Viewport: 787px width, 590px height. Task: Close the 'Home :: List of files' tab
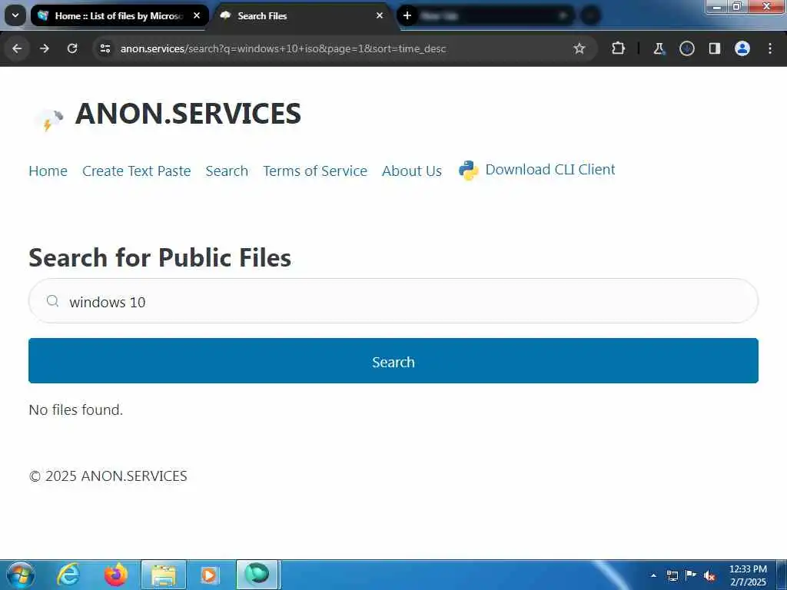(197, 15)
